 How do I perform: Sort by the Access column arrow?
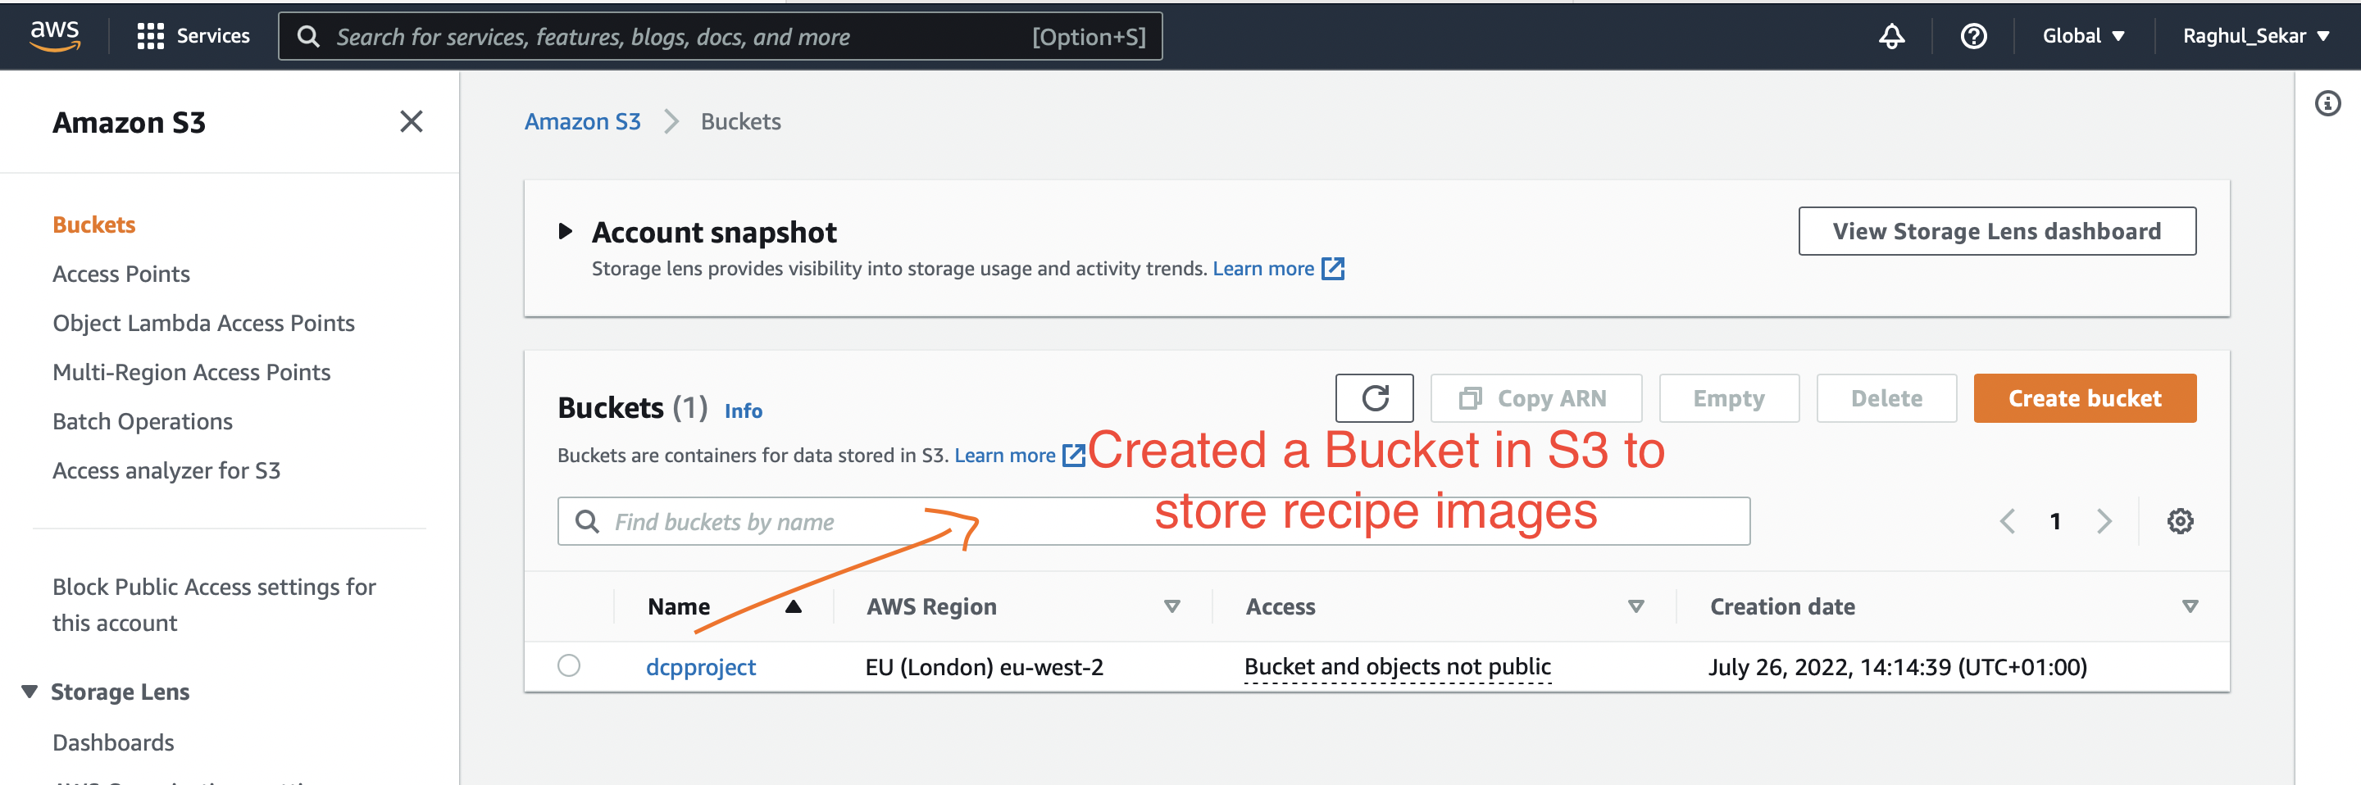pyautogui.click(x=1635, y=606)
